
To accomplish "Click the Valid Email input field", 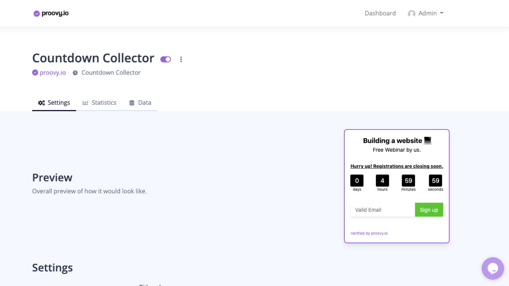I will (x=383, y=210).
